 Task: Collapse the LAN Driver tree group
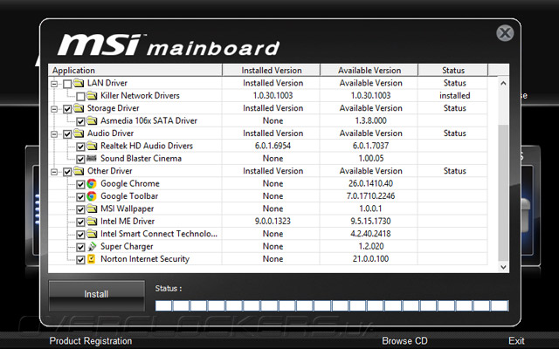pyautogui.click(x=54, y=84)
